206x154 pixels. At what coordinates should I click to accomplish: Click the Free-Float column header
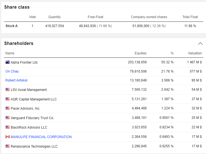pyautogui.click(x=95, y=17)
